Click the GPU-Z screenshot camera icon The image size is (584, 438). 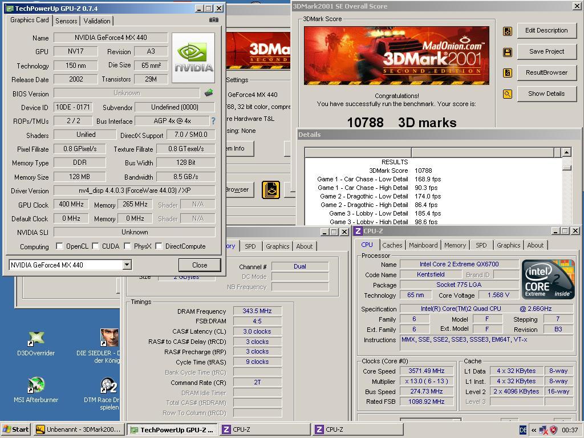click(214, 20)
